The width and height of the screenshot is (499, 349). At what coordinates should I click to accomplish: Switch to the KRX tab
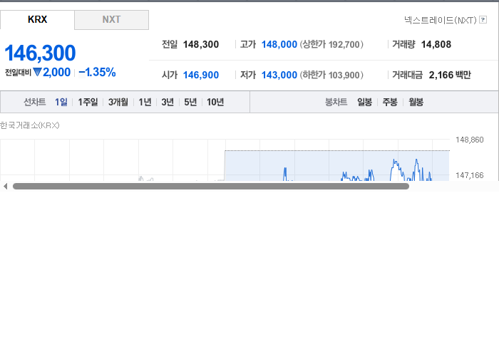point(37,20)
